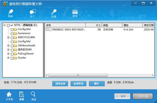Go to 主界面 home icon

(9, 94)
